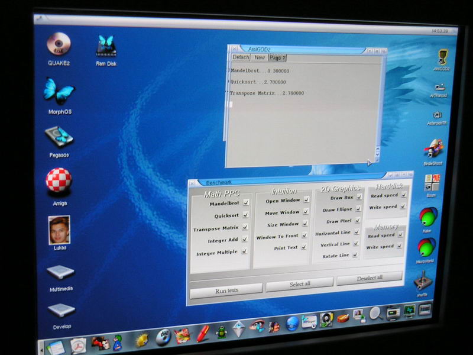Click the AmiGOD2 window scrollbar arrows
Viewport: 473px width, 355px height.
[377, 153]
